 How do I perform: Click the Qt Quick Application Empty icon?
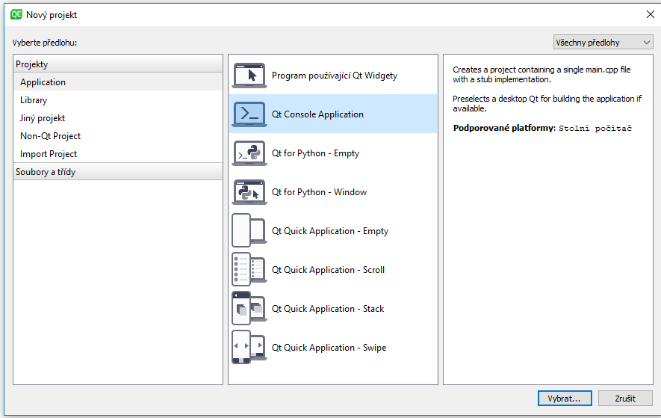click(x=249, y=231)
